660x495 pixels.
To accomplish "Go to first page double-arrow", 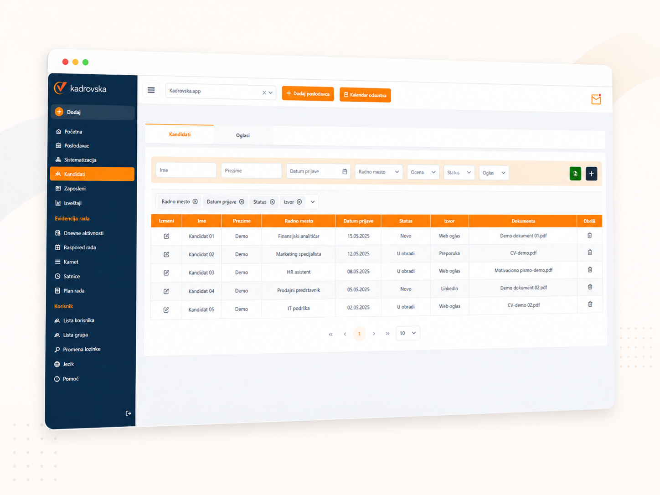I will tap(330, 334).
